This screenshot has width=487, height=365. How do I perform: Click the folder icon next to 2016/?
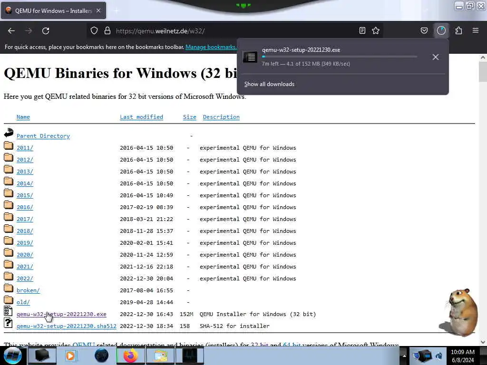click(9, 205)
